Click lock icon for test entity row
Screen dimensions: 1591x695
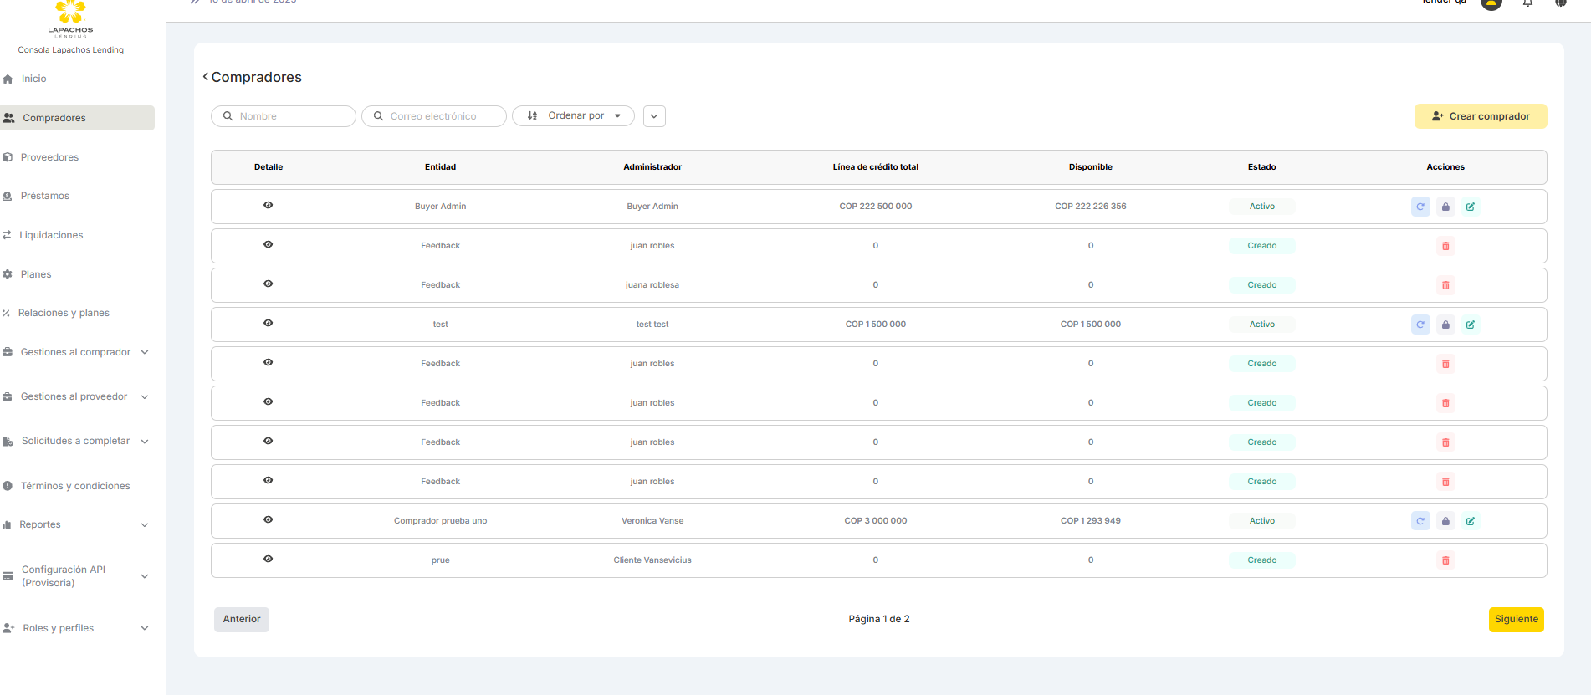tap(1445, 325)
